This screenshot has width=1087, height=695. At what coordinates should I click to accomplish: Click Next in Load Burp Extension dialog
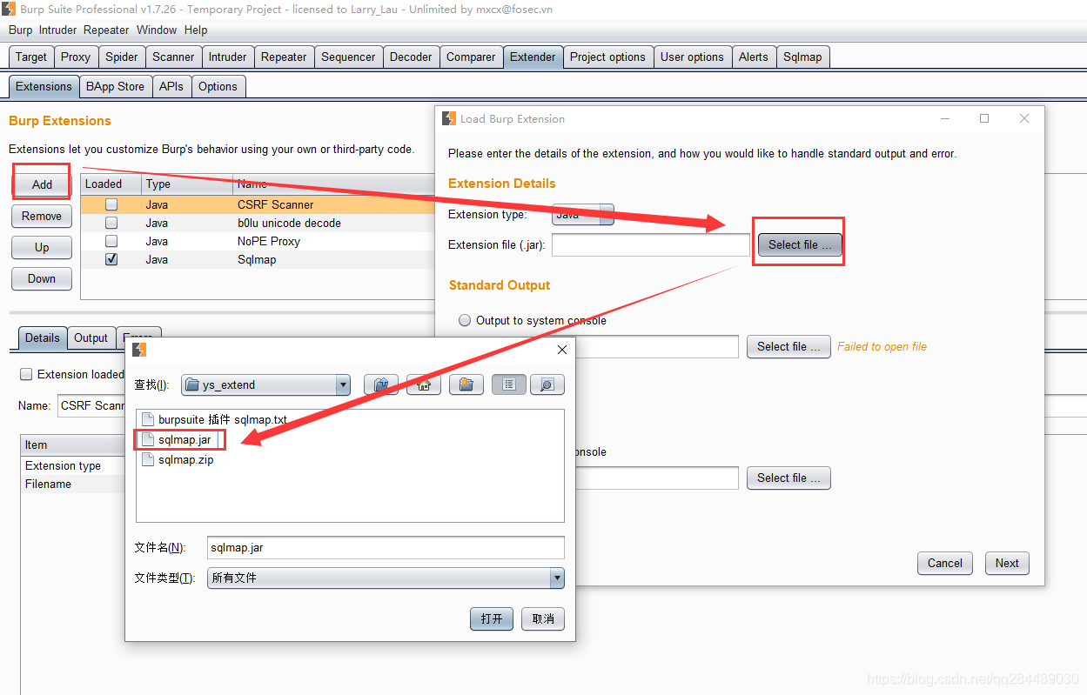(1007, 563)
